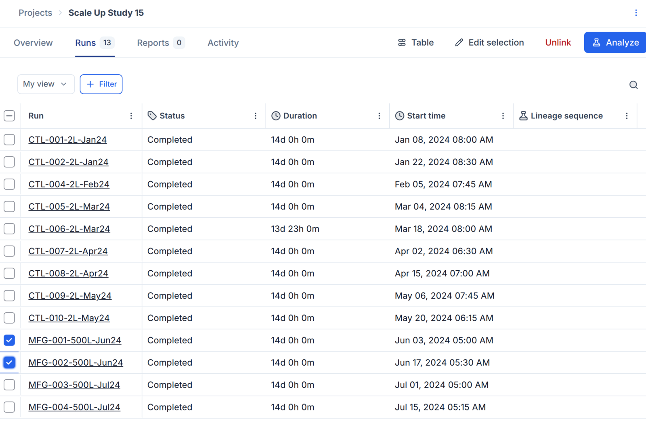Open the My view dropdown
Image resolution: width=646 pixels, height=421 pixels.
point(46,84)
